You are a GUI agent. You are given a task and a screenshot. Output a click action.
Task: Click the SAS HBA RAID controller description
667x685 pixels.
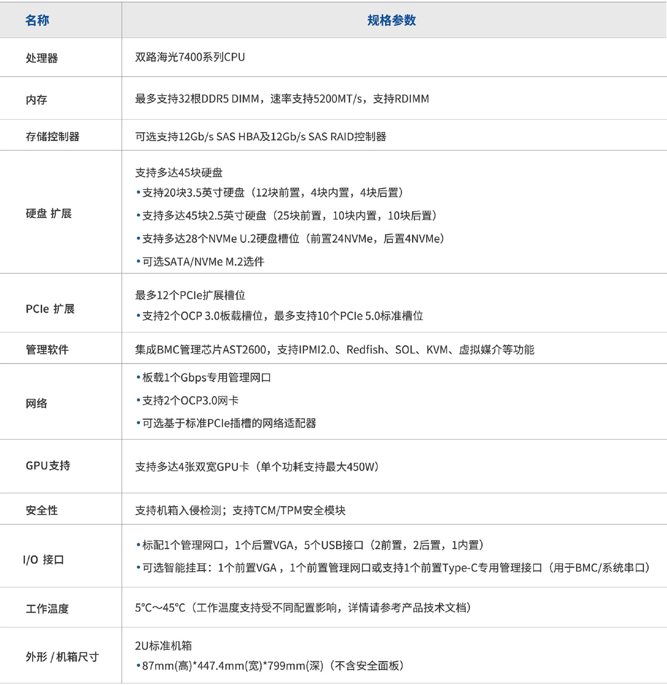[x=260, y=137]
